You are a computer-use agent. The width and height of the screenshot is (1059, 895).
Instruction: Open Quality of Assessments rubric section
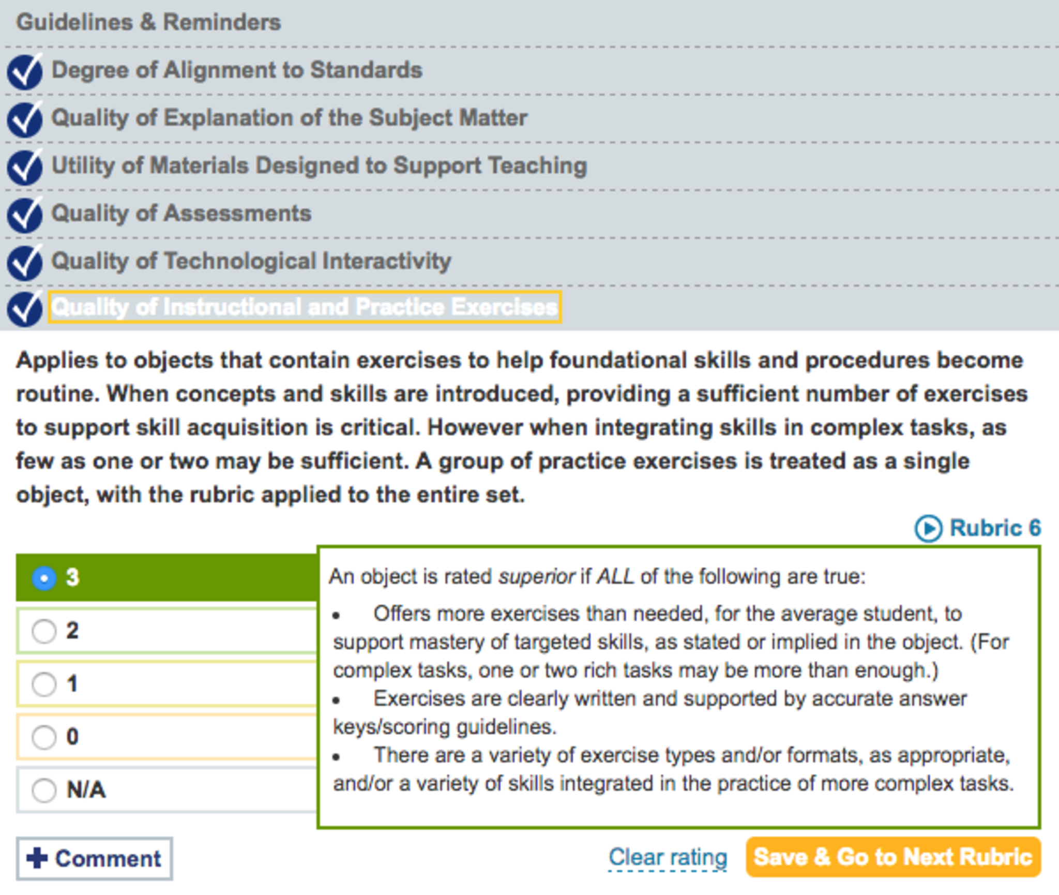click(x=181, y=213)
